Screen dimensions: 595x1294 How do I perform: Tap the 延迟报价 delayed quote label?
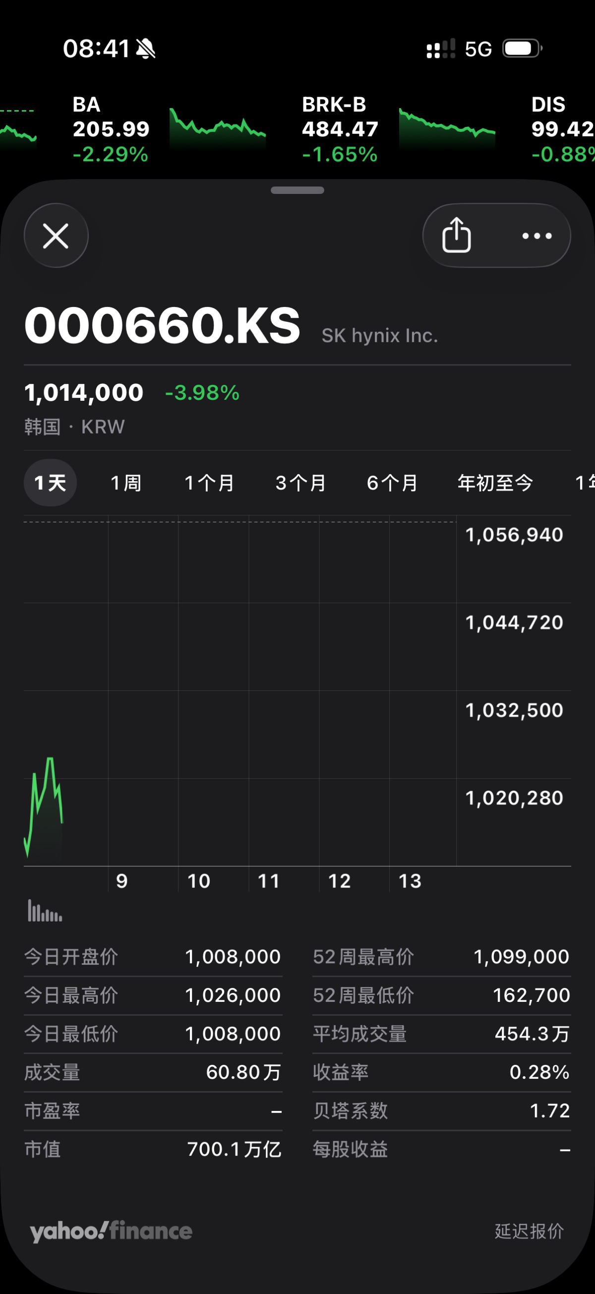click(x=529, y=1231)
